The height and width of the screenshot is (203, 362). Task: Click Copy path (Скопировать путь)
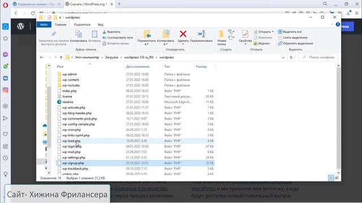[x=118, y=38]
